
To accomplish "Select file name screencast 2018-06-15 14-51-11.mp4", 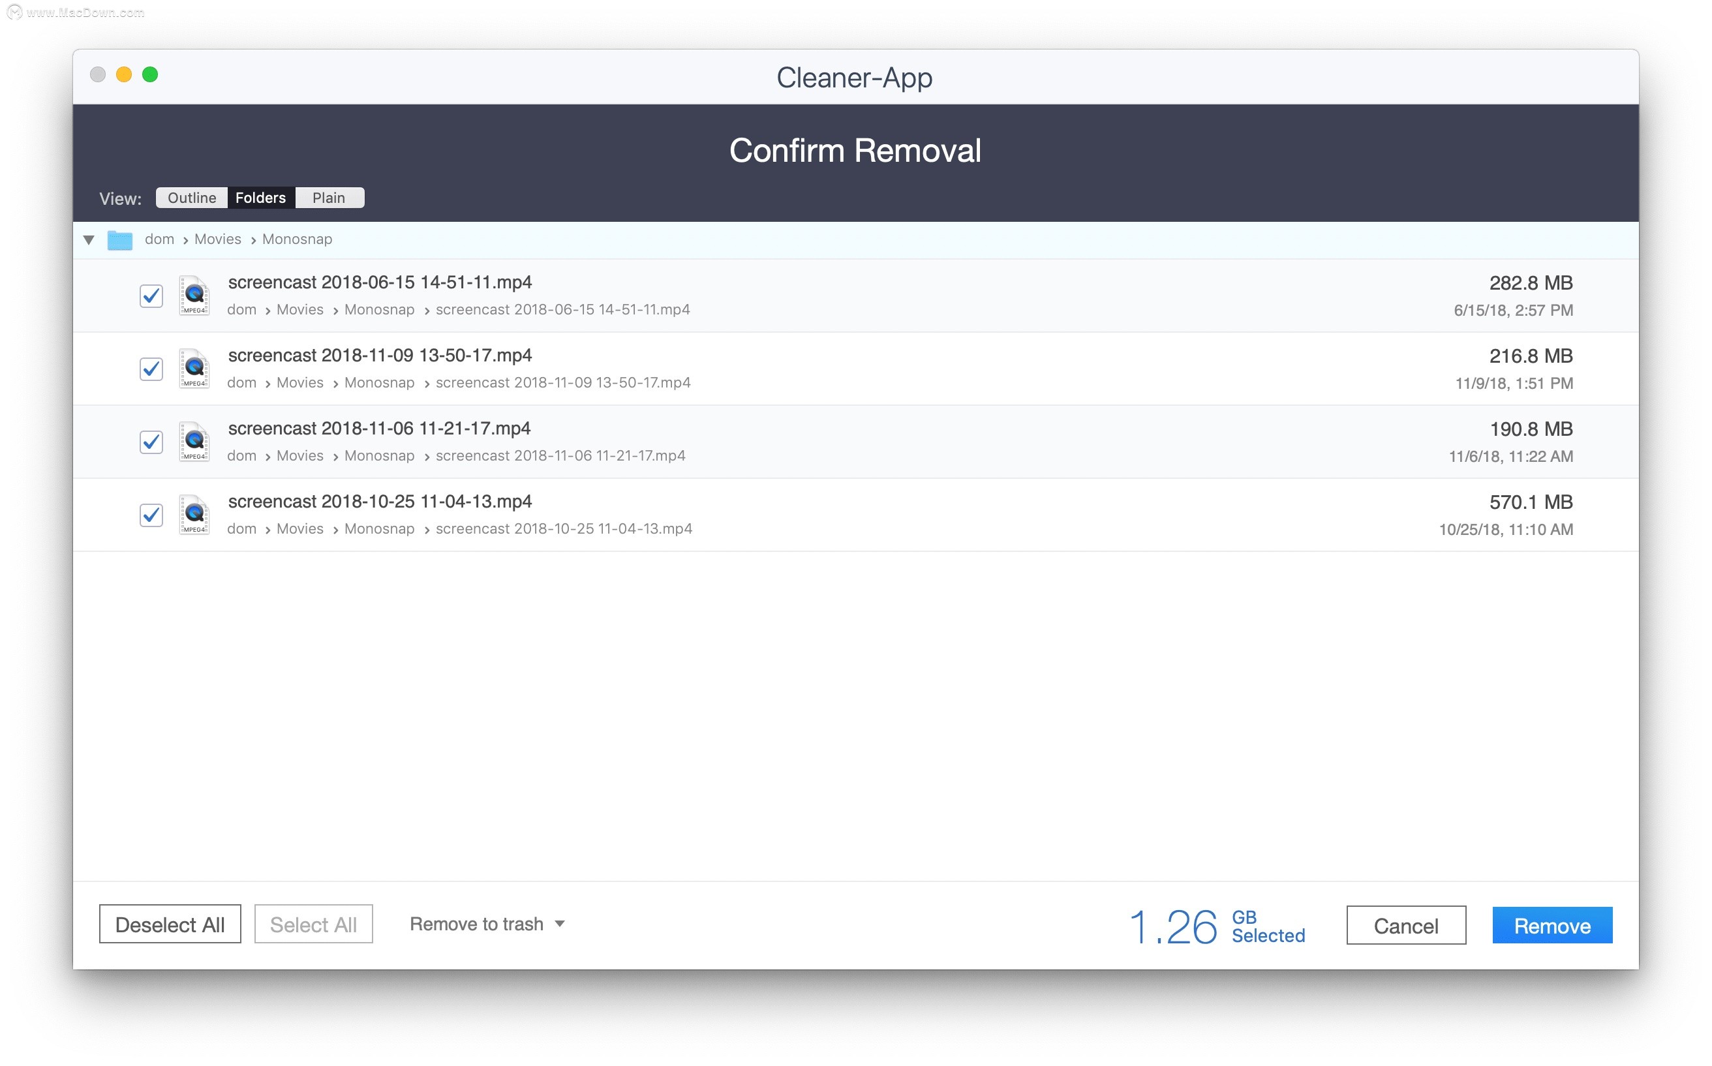I will coord(380,282).
